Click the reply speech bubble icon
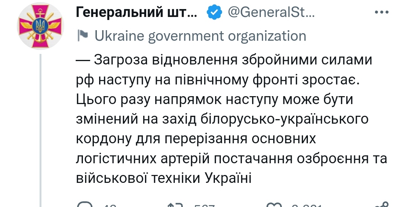407x207 pixels. [x=85, y=204]
